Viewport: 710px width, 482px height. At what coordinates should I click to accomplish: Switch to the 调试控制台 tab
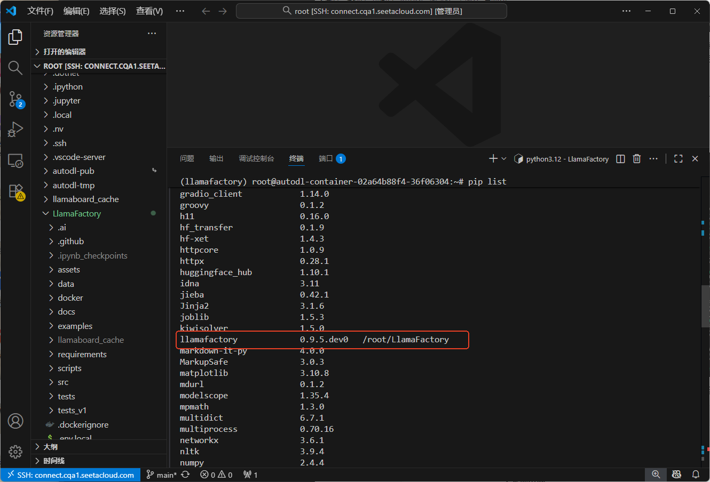[x=256, y=158]
